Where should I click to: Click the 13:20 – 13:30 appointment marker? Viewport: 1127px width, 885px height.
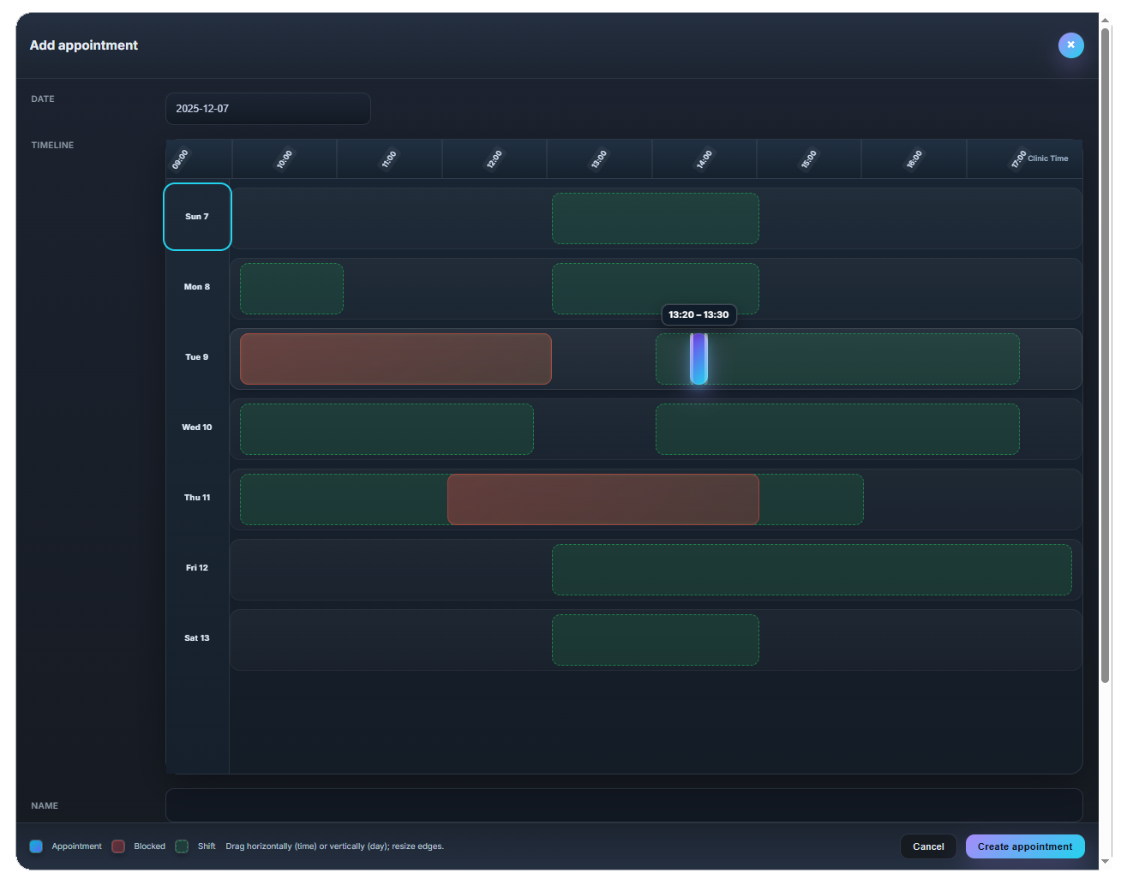tap(697, 359)
